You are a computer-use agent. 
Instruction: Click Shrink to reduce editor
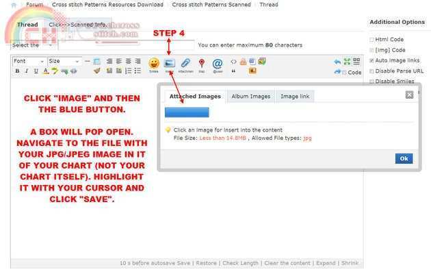[350, 263]
